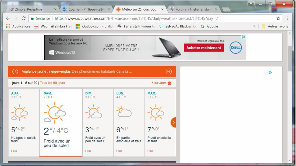Click Froid avec un peu de soleil for SAM.
The width and height of the screenshot is (296, 166).
click(57, 143)
